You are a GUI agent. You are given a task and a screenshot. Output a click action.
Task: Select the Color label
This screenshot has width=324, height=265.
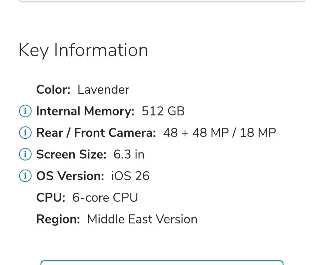click(53, 90)
